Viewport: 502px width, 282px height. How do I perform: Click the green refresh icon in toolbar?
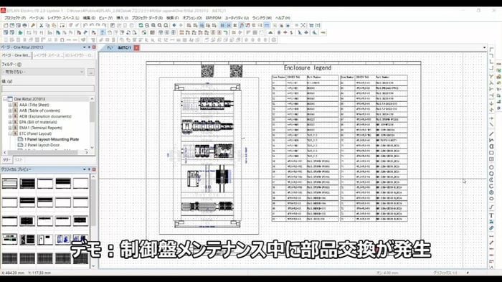pyautogui.click(x=141, y=25)
